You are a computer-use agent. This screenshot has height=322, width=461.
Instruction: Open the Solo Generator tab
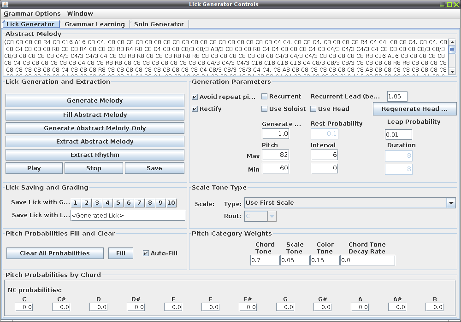click(x=159, y=24)
